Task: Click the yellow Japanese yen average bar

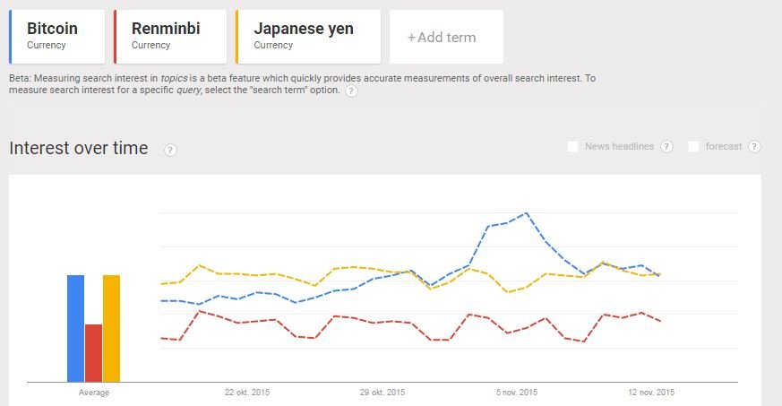Action: coord(111,328)
